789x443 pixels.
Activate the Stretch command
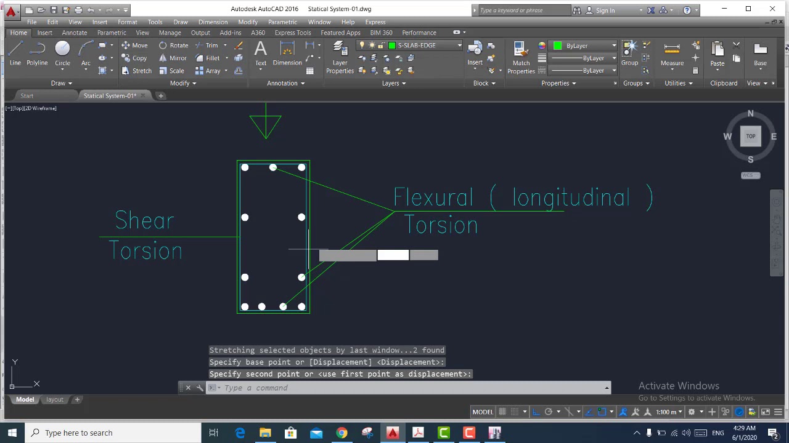pyautogui.click(x=136, y=71)
